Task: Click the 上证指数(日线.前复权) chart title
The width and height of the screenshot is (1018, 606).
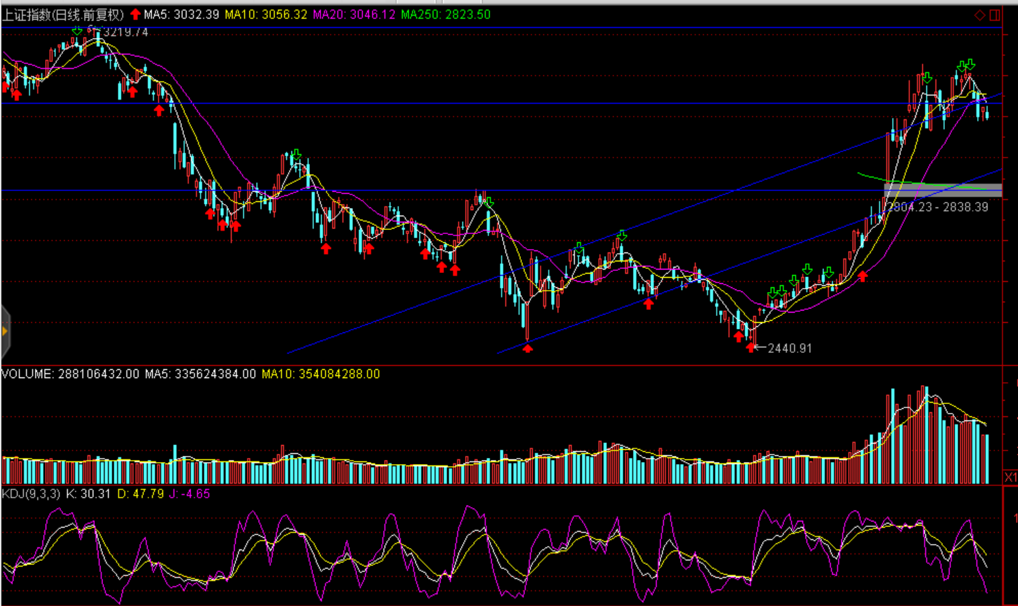Action: point(63,14)
